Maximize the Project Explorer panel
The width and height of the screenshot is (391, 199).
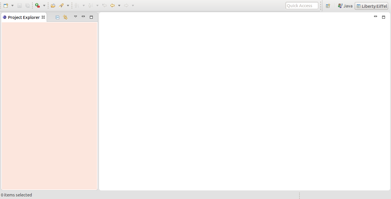tap(91, 17)
